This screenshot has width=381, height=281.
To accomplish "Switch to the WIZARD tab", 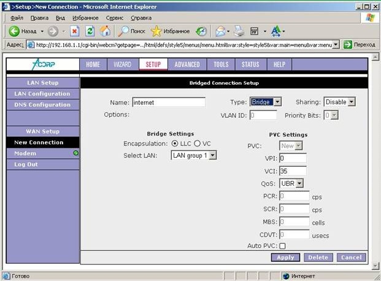I will (123, 64).
